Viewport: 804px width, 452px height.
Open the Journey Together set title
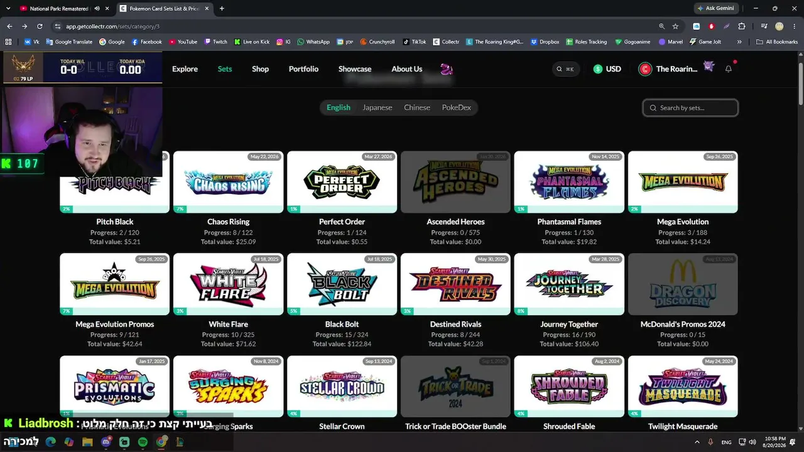pos(569,324)
